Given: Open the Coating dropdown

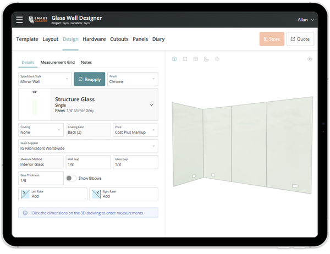Looking at the screenshot, I should (x=41, y=130).
